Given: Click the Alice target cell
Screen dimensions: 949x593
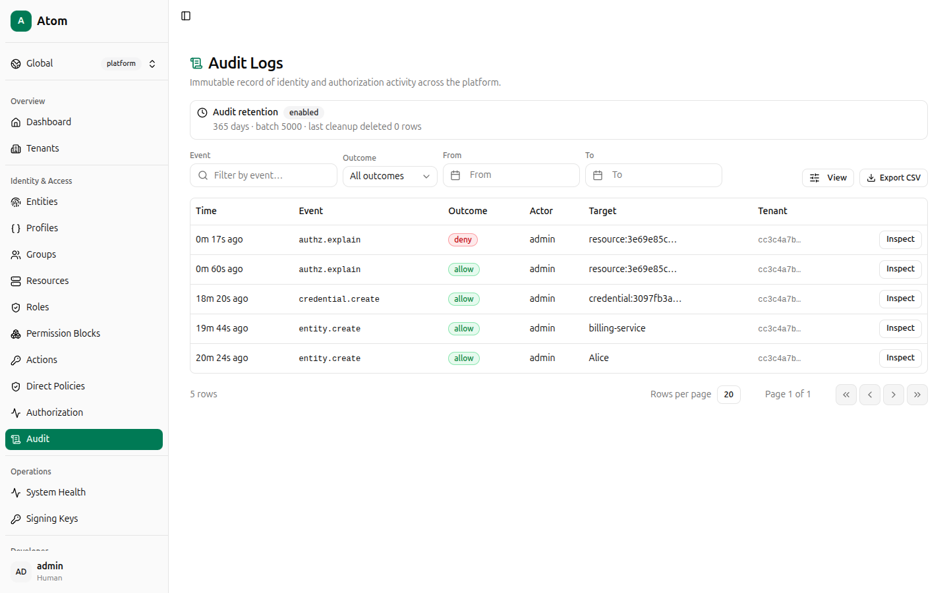Looking at the screenshot, I should coord(599,358).
